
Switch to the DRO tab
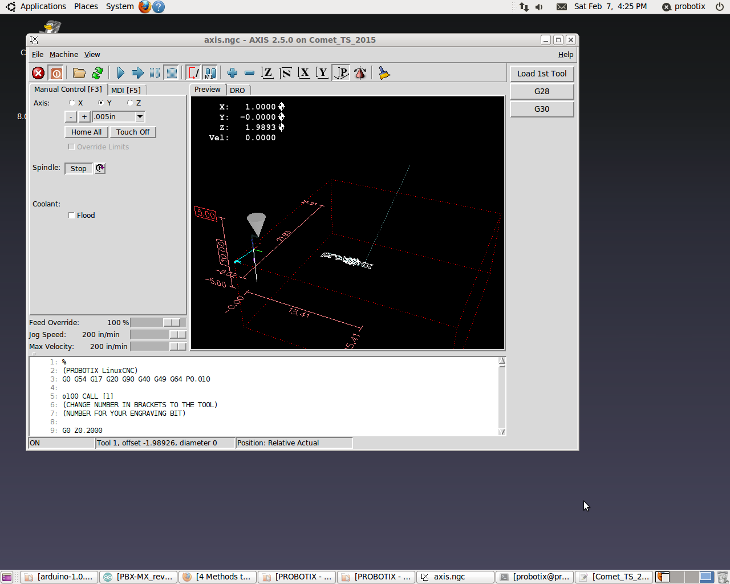pyautogui.click(x=237, y=90)
